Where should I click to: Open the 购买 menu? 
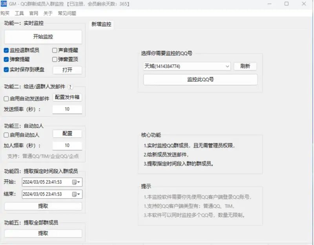(x=5, y=13)
